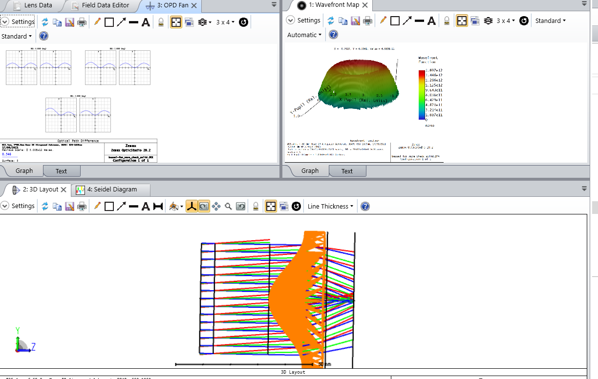The image size is (598, 379).
Task: Open the Automatic scale dropdown
Action: tap(305, 35)
